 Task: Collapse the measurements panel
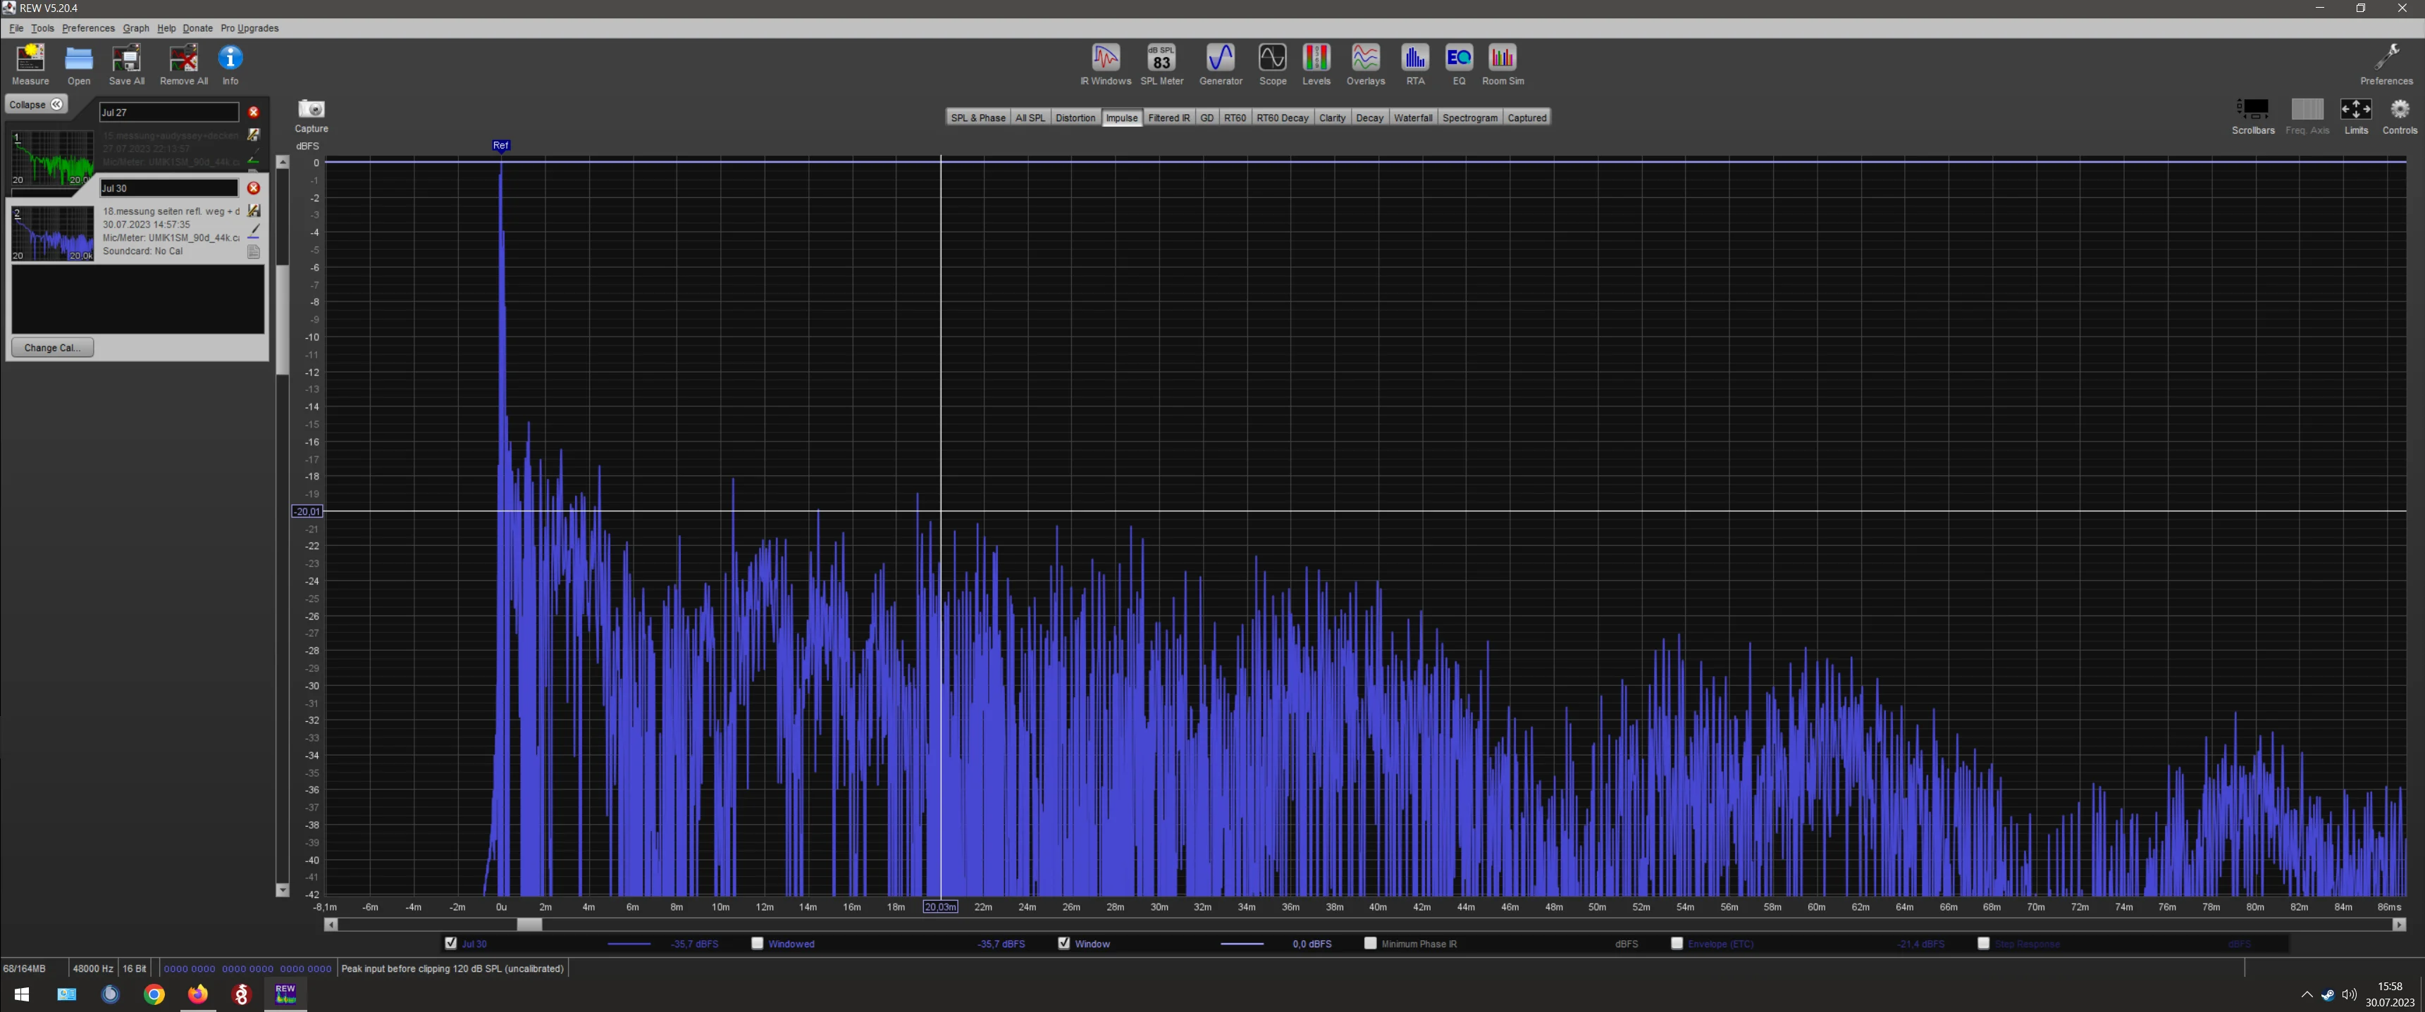[x=36, y=104]
